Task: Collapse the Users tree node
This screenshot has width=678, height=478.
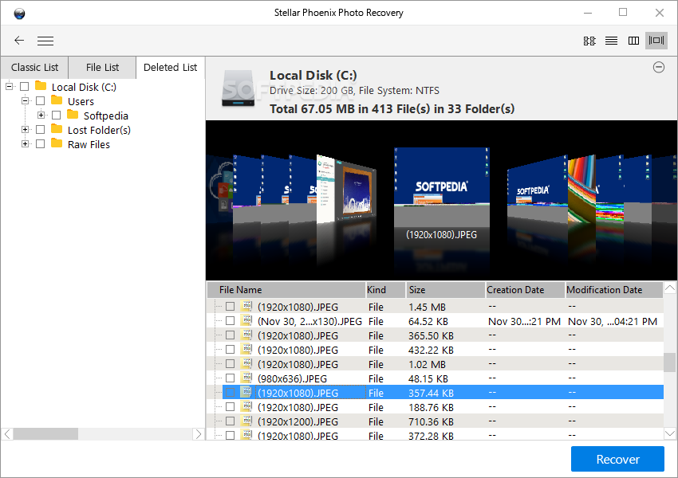Action: pyautogui.click(x=25, y=100)
